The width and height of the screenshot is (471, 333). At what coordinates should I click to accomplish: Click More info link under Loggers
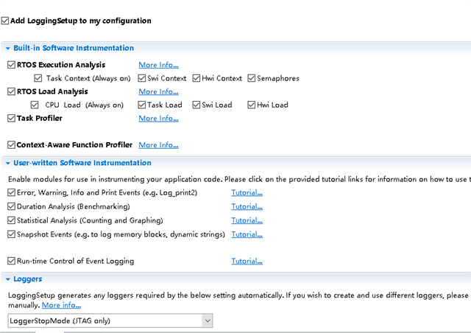tap(61, 305)
